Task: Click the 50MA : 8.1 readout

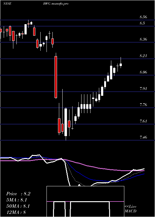Action: click(x=18, y=206)
